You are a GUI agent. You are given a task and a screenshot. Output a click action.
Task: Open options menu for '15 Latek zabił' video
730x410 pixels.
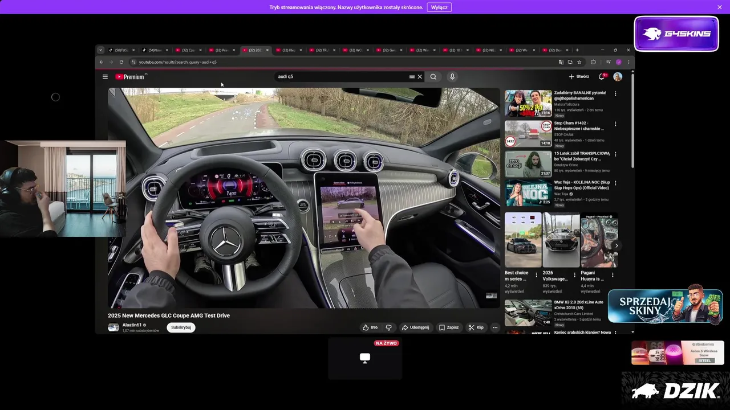pyautogui.click(x=615, y=154)
